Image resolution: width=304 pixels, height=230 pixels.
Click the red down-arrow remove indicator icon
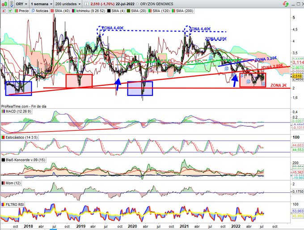coord(4,11)
